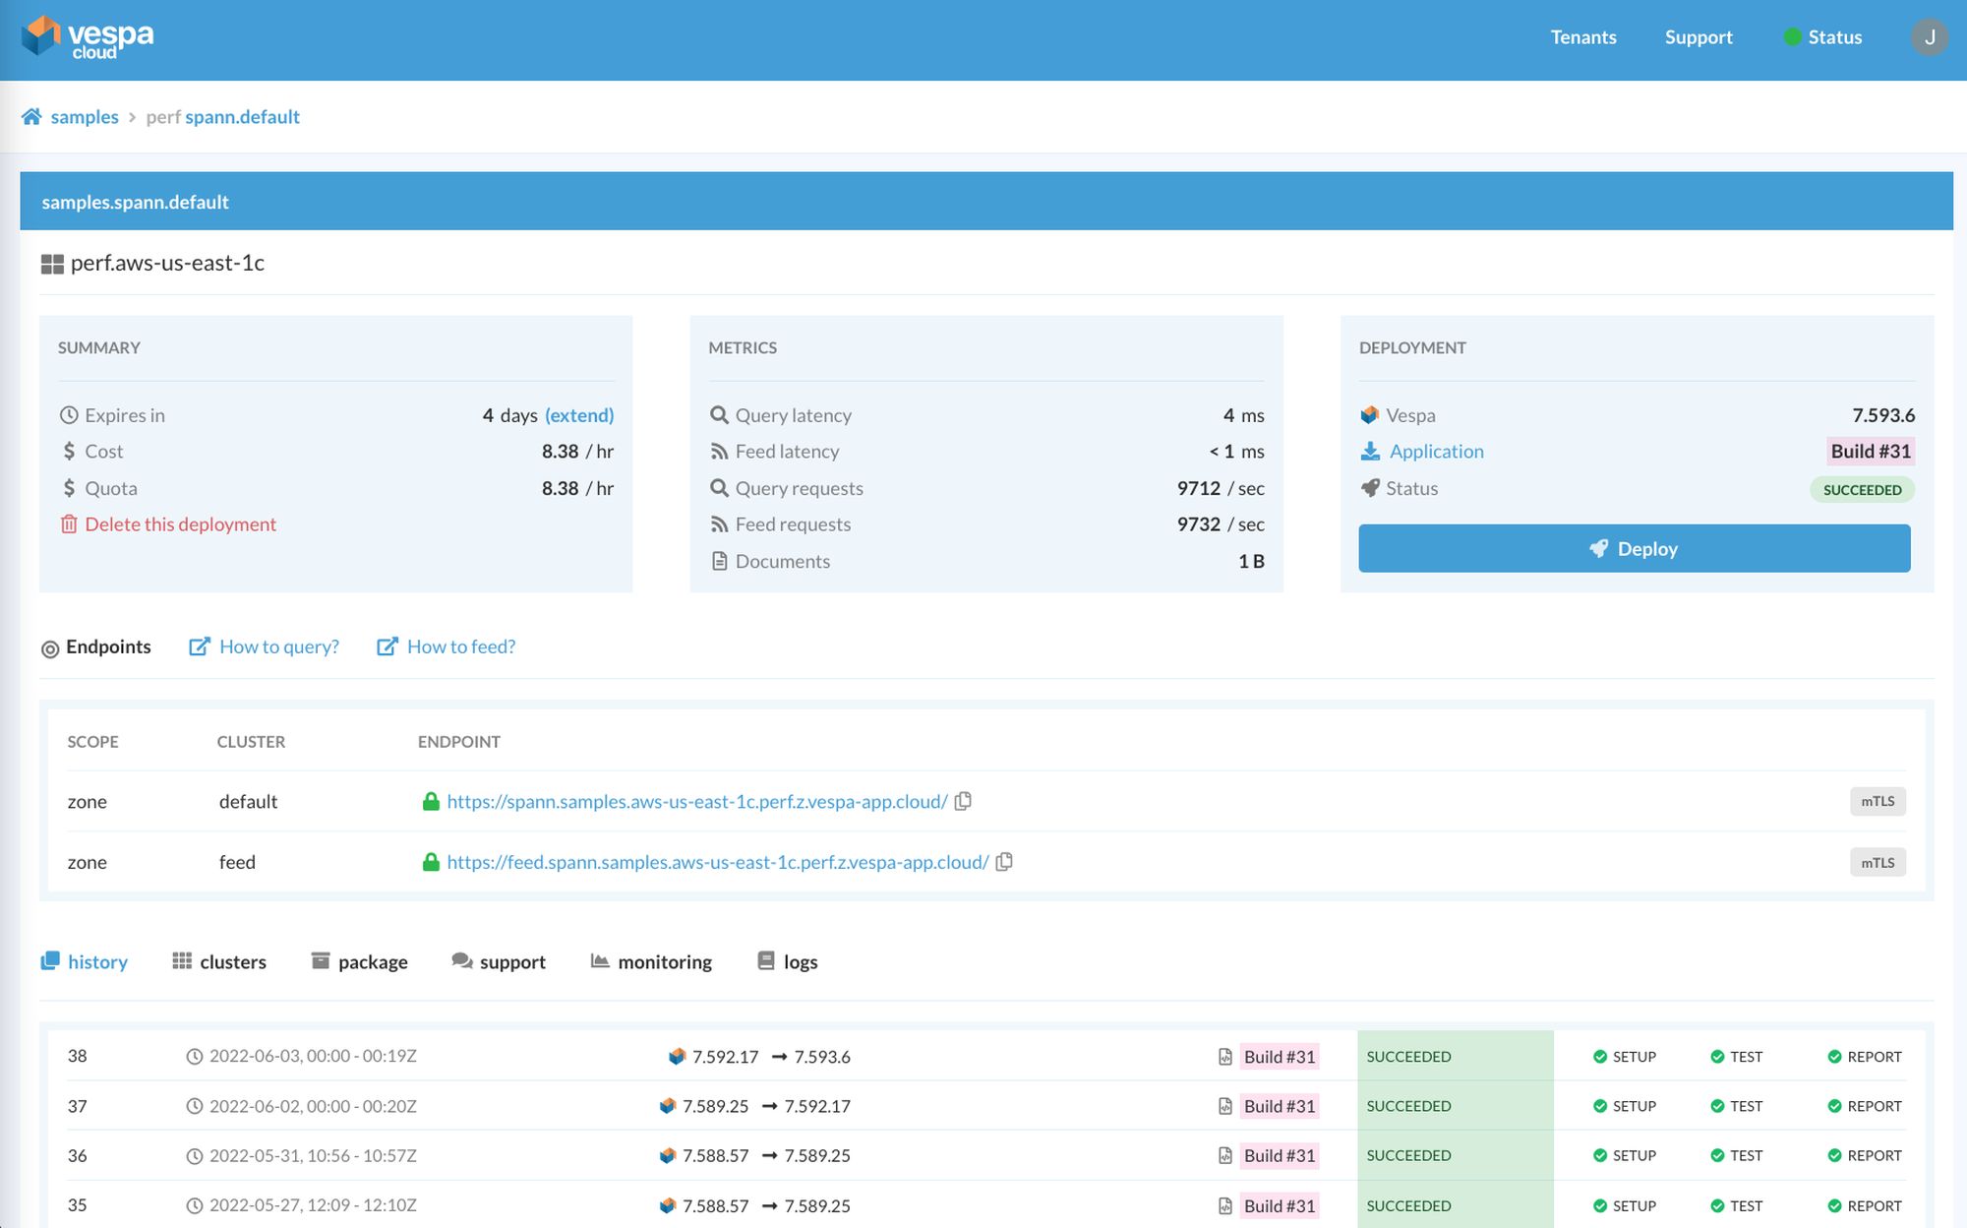Click the home icon in breadcrumb

31,117
